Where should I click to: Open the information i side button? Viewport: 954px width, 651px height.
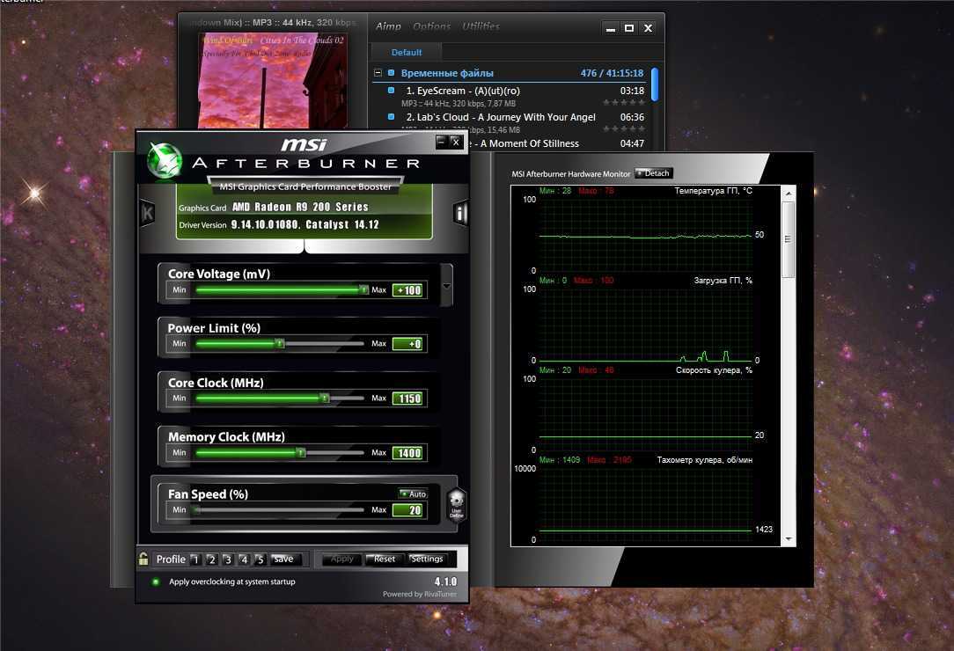(460, 213)
